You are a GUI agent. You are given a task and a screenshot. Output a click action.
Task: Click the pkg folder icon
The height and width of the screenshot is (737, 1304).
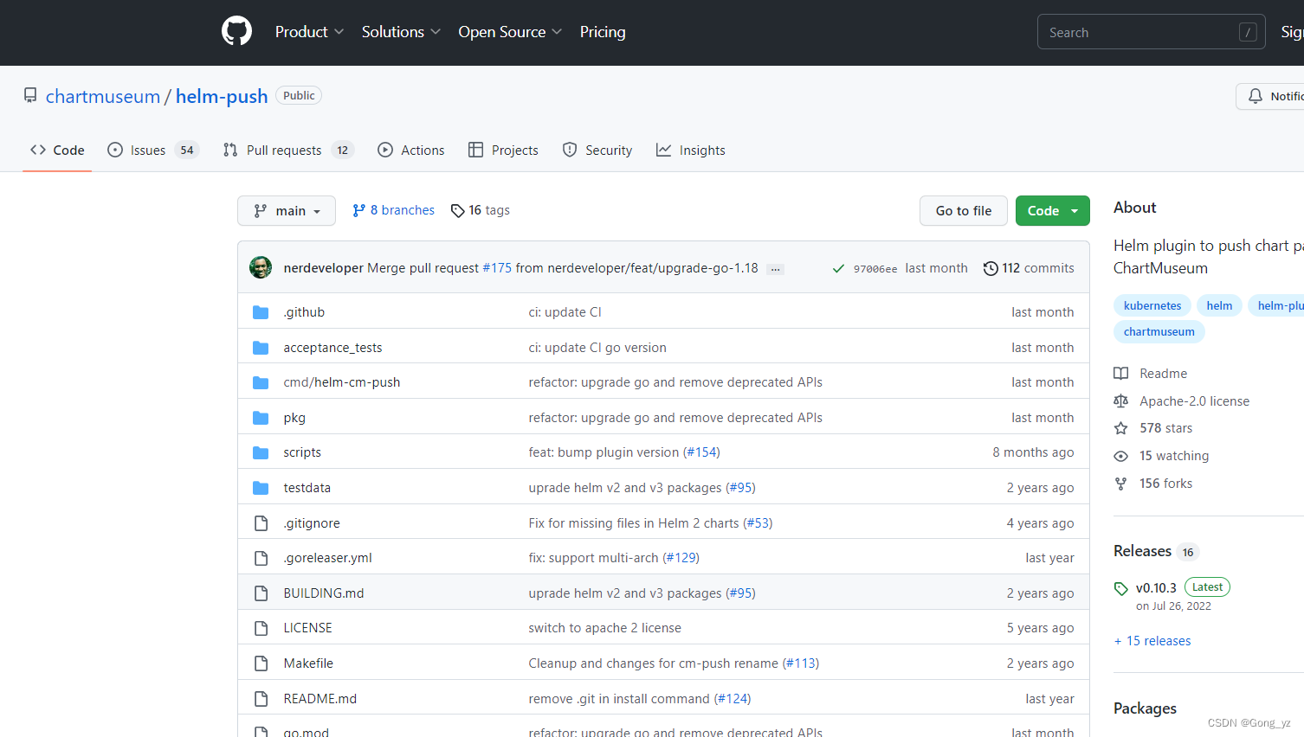261,418
